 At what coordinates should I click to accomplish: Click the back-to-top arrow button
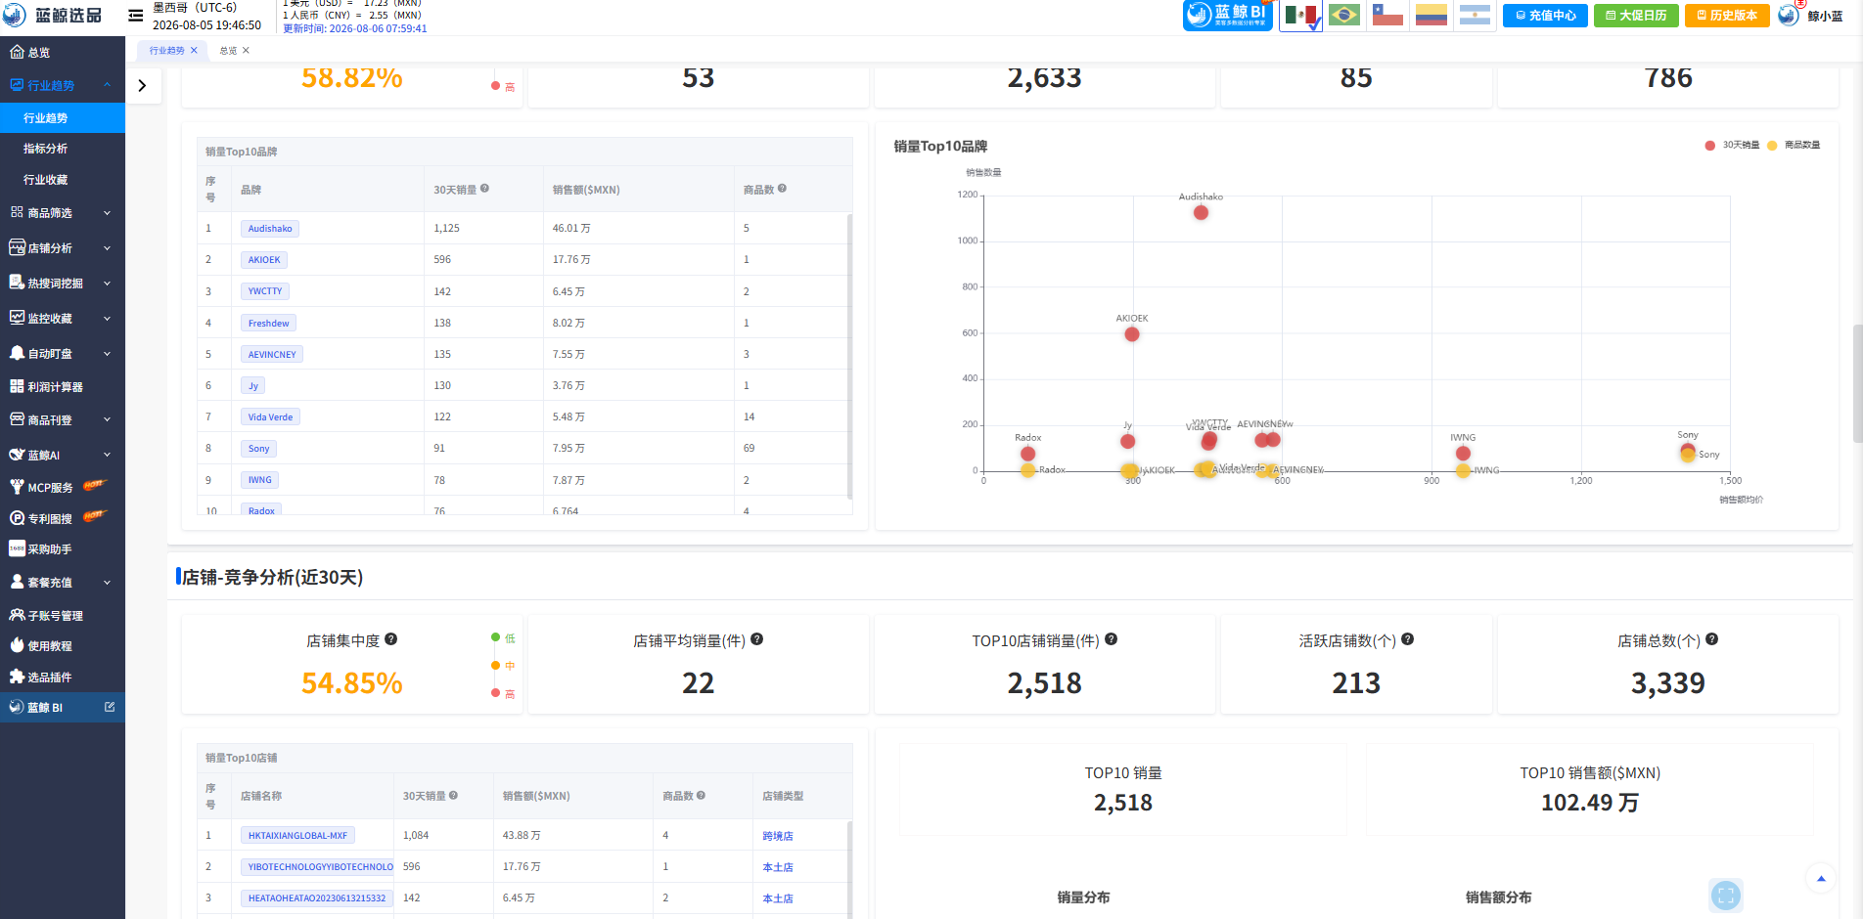pos(1821,879)
